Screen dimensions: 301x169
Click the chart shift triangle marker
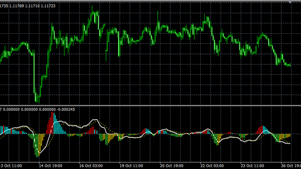[290, 2]
